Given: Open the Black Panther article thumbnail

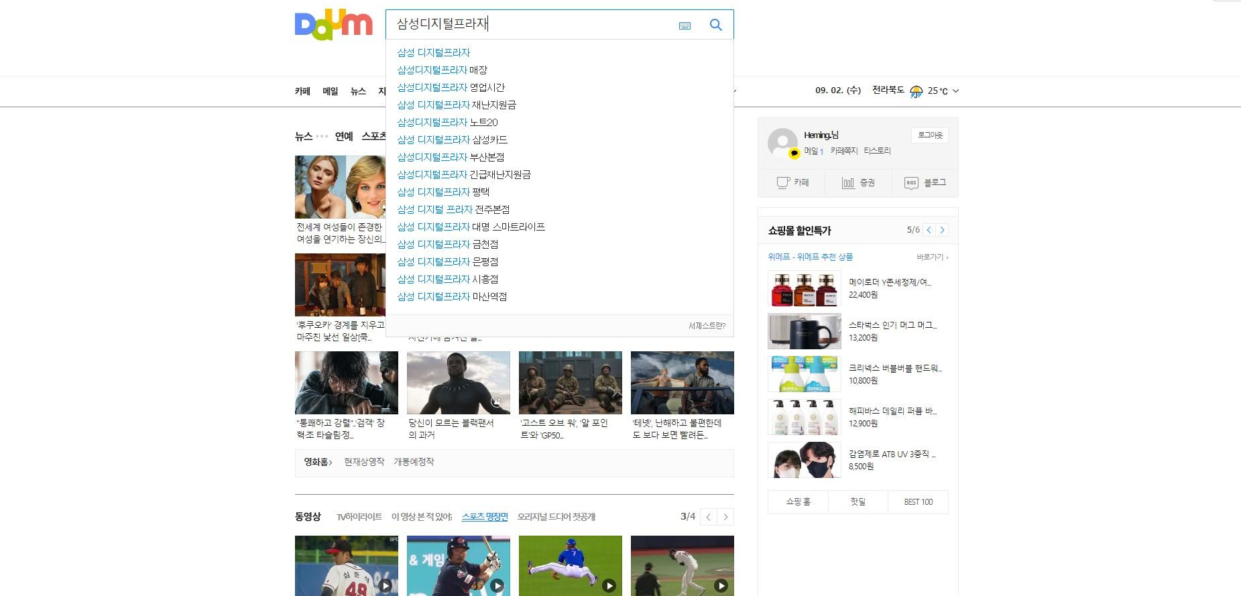Looking at the screenshot, I should [x=459, y=383].
